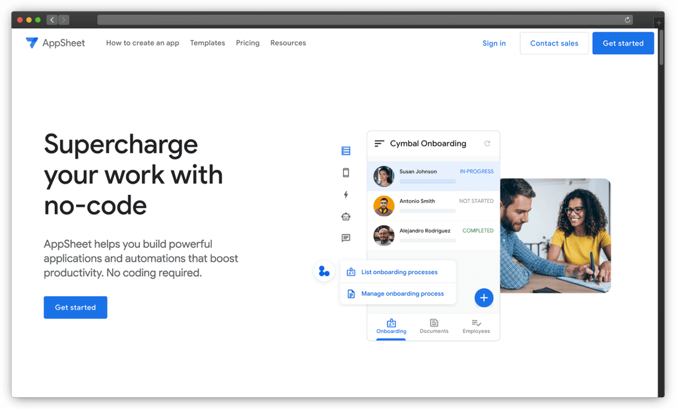
Task: Open the Cymbal Onboarding menu lines icon
Action: click(x=380, y=143)
